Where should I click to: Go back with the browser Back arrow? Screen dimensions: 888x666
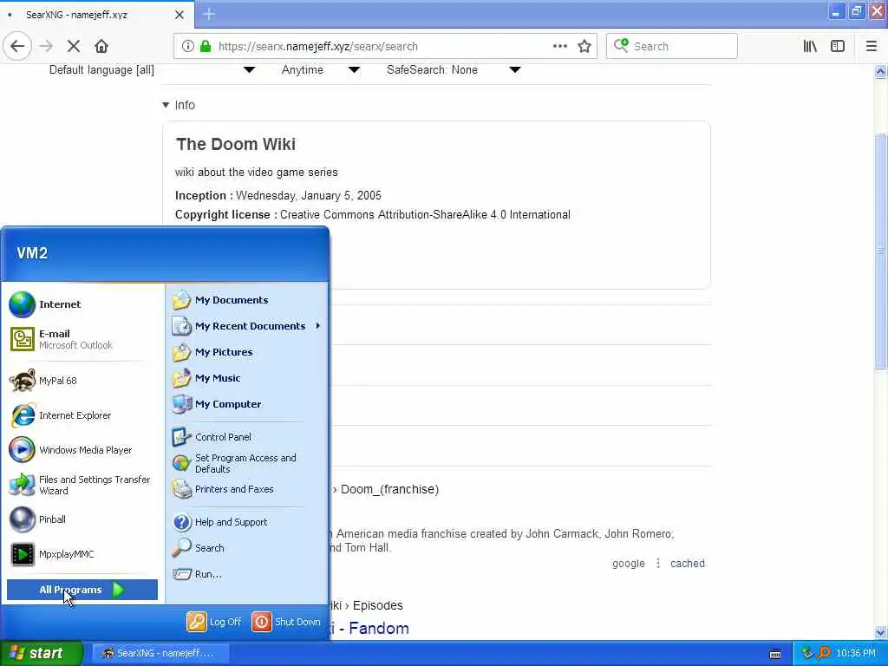[17, 46]
